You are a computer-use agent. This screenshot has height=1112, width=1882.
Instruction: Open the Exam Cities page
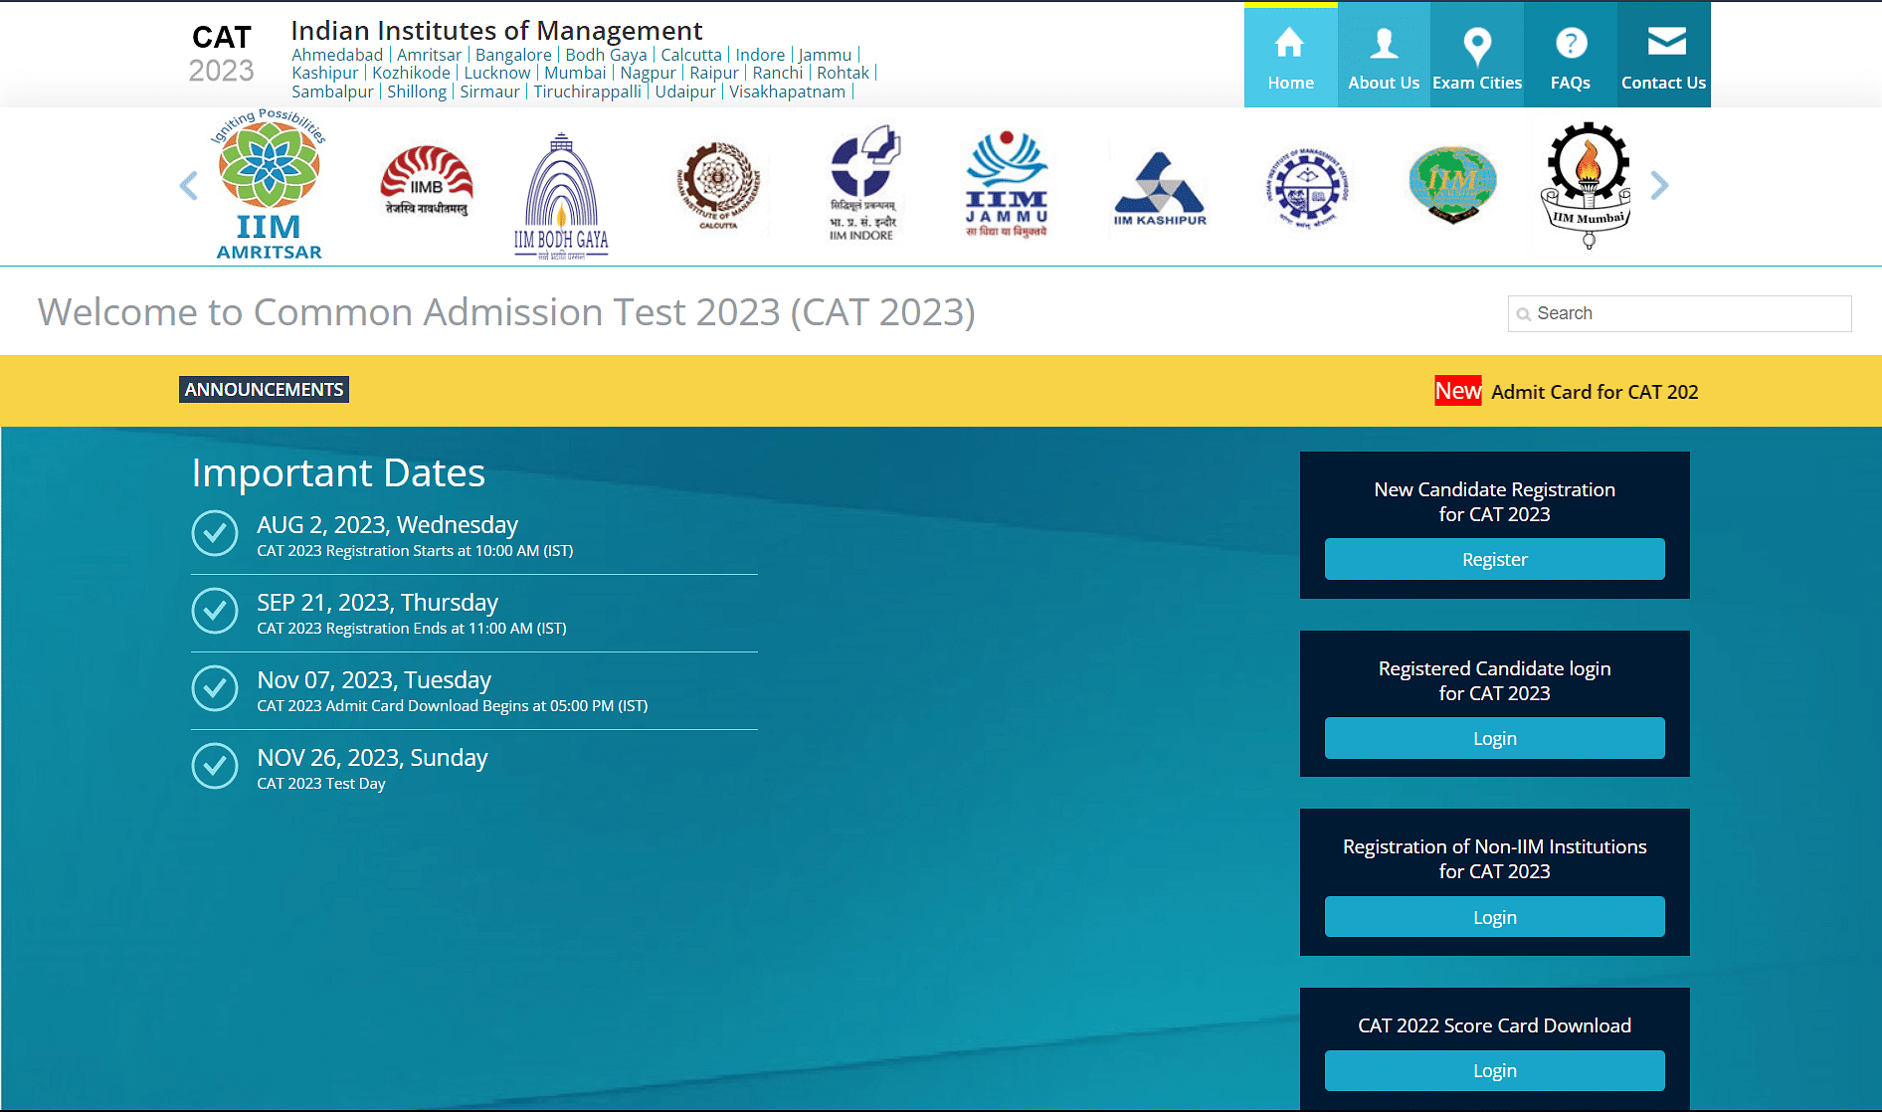(1477, 56)
